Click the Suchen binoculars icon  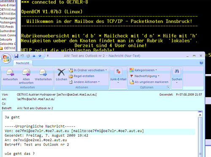(x=177, y=71)
